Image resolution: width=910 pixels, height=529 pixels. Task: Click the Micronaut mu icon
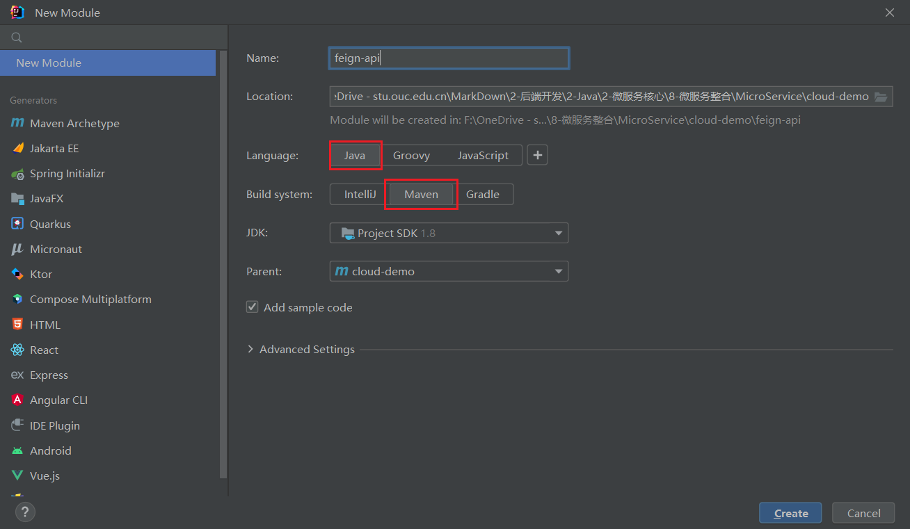pos(17,249)
